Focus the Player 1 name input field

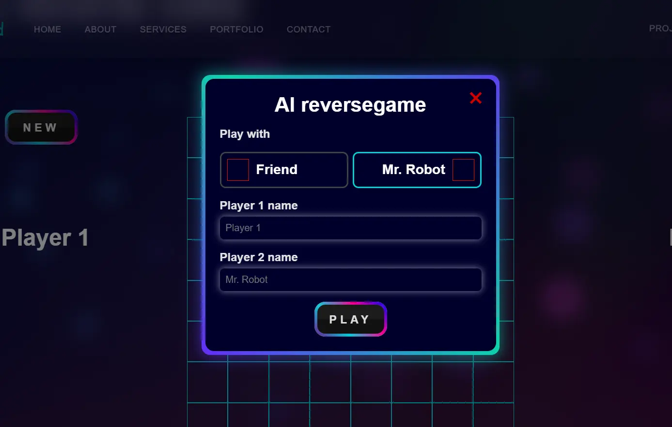pyautogui.click(x=350, y=228)
